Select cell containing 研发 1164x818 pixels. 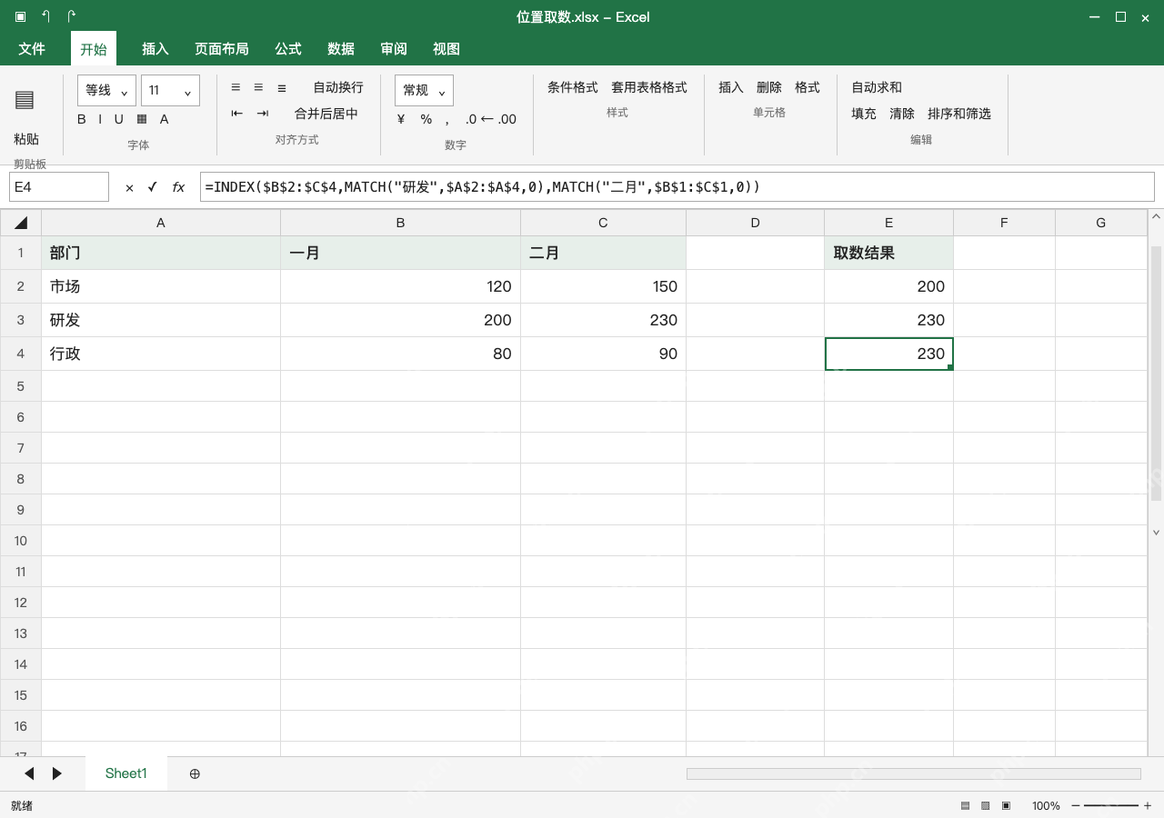pyautogui.click(x=161, y=320)
